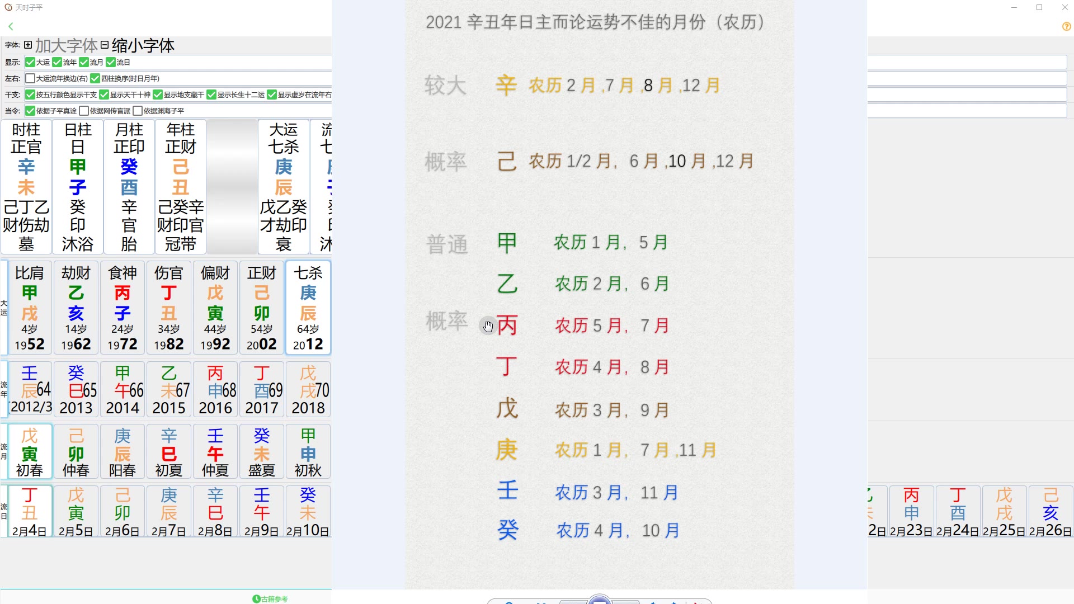Toggle the 大运 display checkbox
The height and width of the screenshot is (604, 1074).
click(30, 62)
